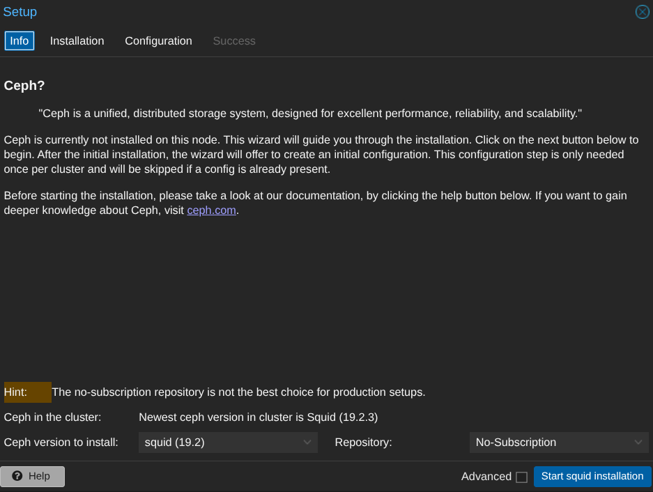Click the No-Subscription repository field

[549, 443]
